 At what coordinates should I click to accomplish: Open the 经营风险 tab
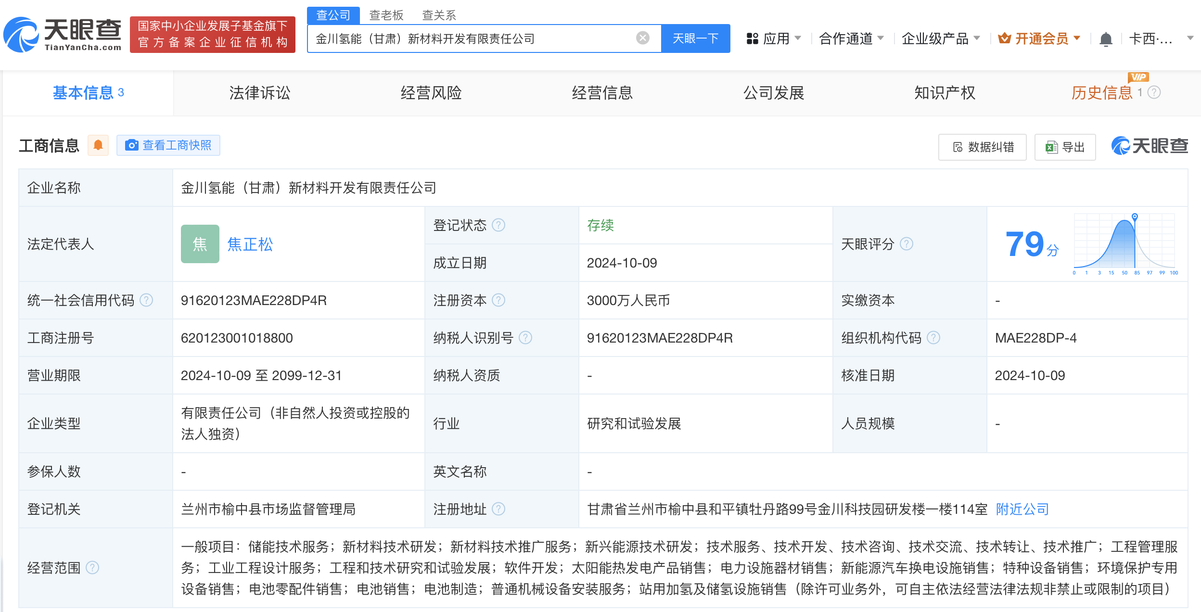(431, 93)
